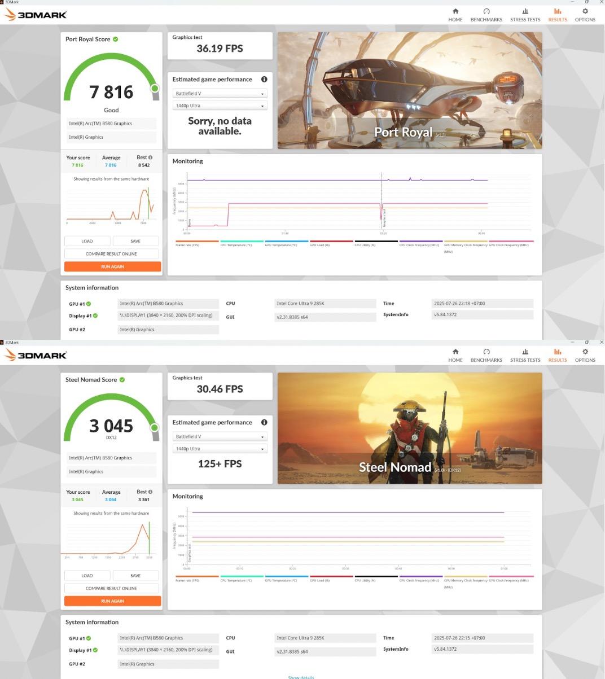605x679 pixels.
Task: Toggle CPU Temperature legend in Port Royal monitoring
Action: click(x=242, y=243)
